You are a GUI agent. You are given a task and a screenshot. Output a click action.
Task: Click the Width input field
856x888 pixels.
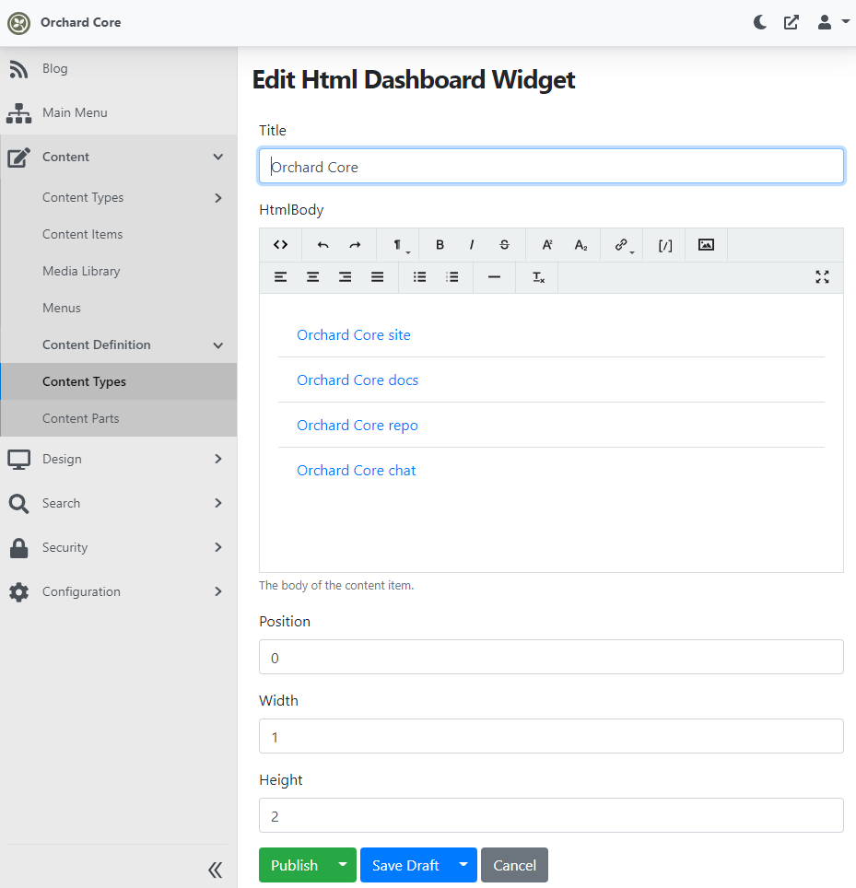[551, 736]
